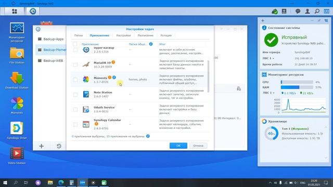Click the lock icon in Hyper Backup window

click(x=239, y=89)
